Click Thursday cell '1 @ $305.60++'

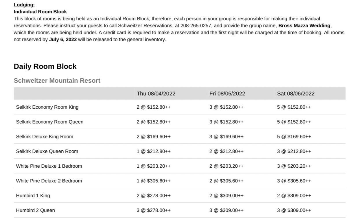[x=154, y=181]
